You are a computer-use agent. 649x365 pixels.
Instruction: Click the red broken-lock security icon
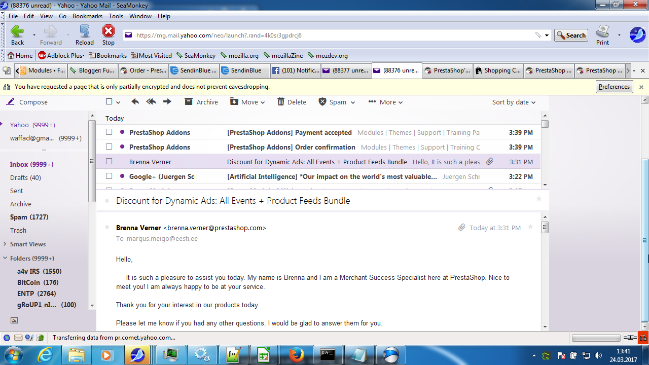643,338
